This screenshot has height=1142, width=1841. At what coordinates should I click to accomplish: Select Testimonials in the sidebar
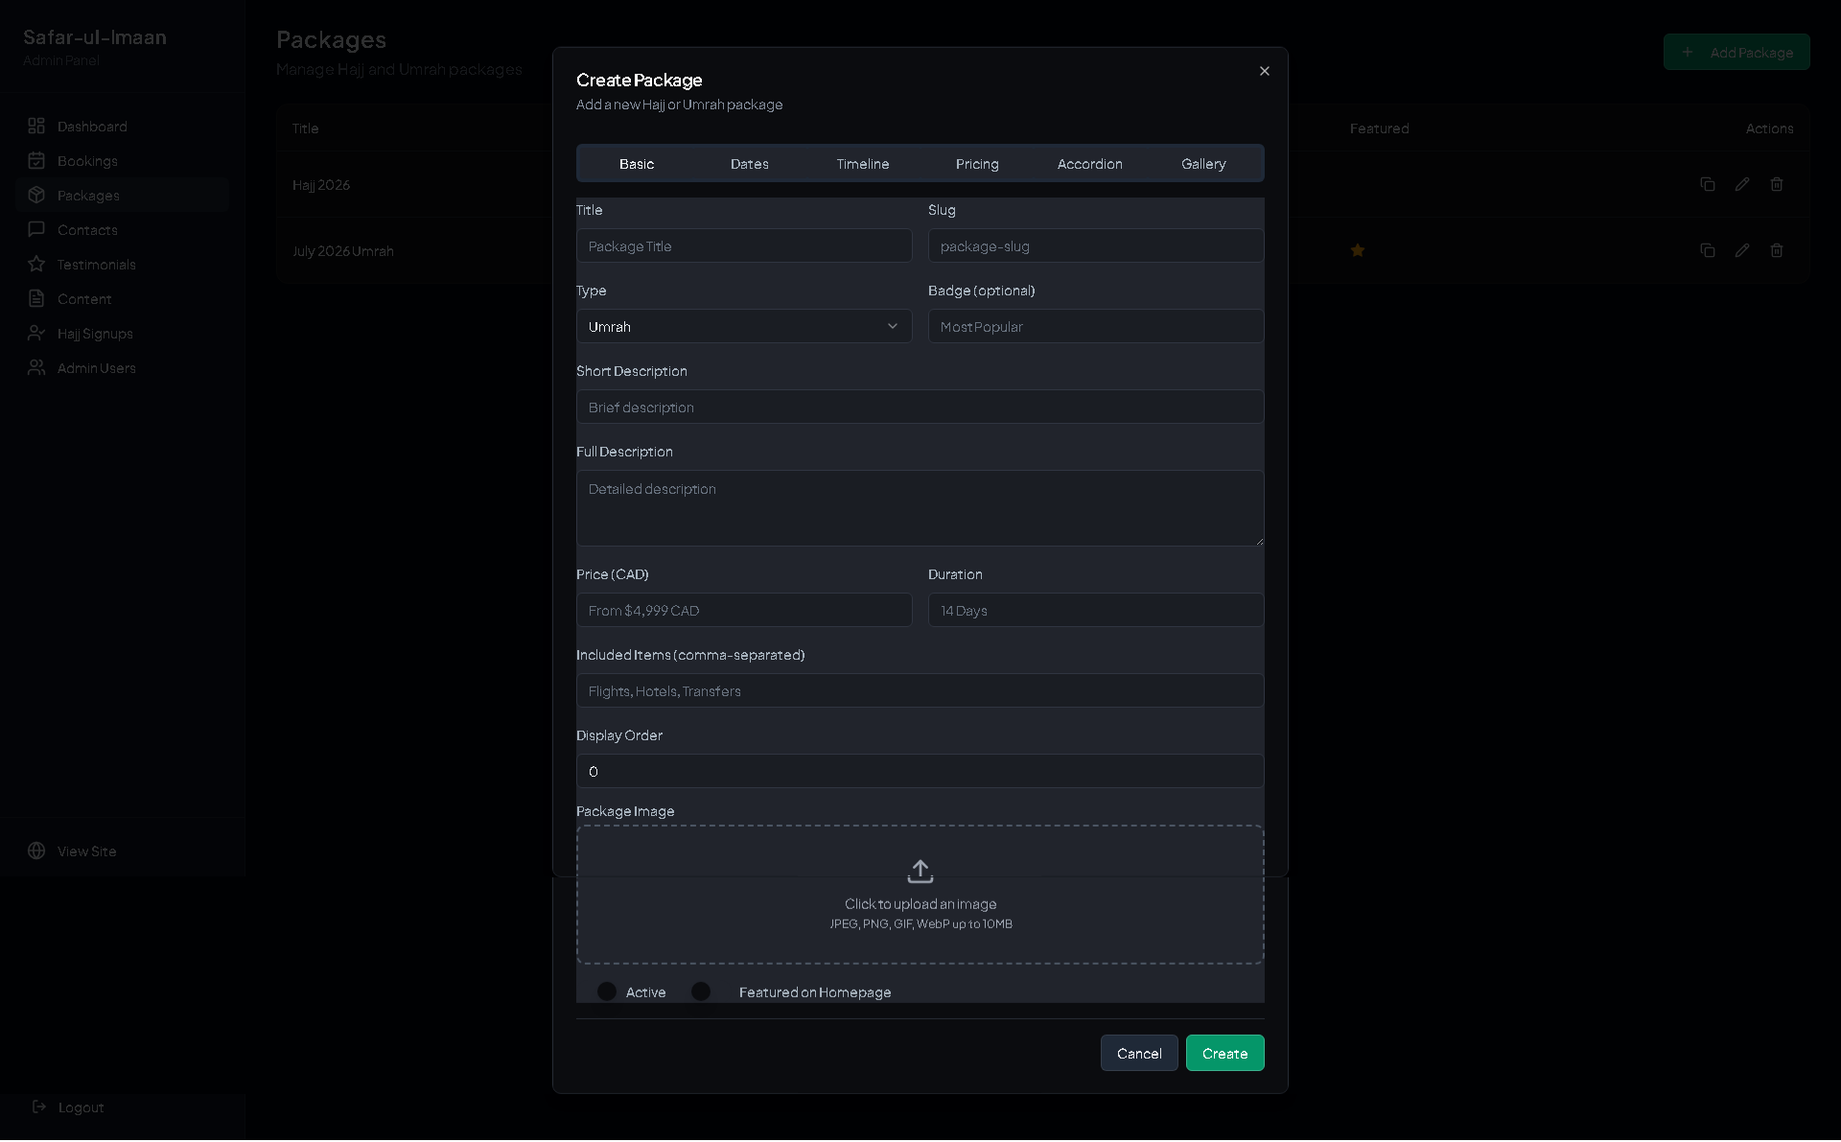click(98, 264)
